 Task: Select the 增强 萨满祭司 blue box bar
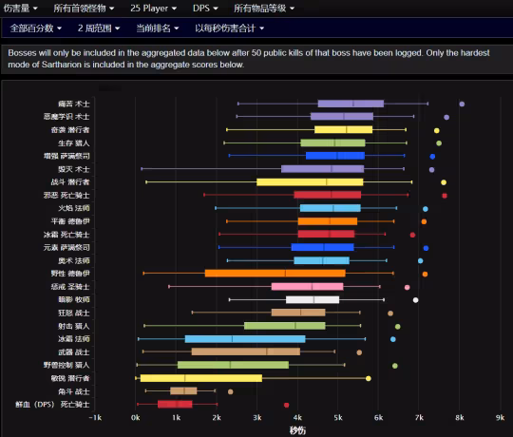pos(335,156)
